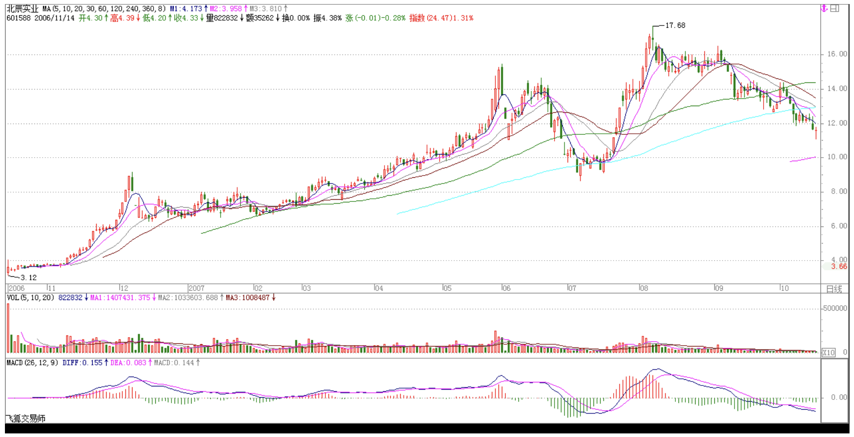854x437 pixels.
Task: Click the panel layout icon at top right
Action: [x=835, y=9]
